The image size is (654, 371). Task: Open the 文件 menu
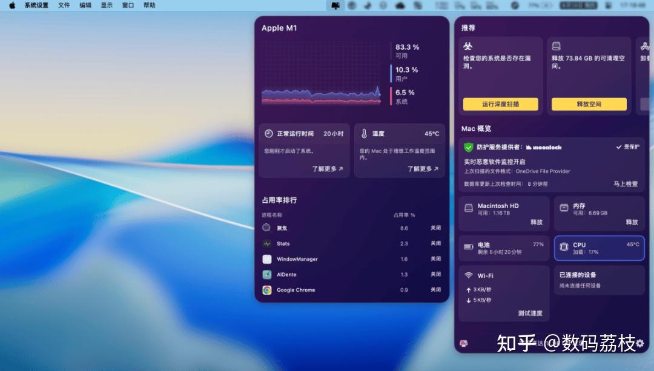coord(64,5)
